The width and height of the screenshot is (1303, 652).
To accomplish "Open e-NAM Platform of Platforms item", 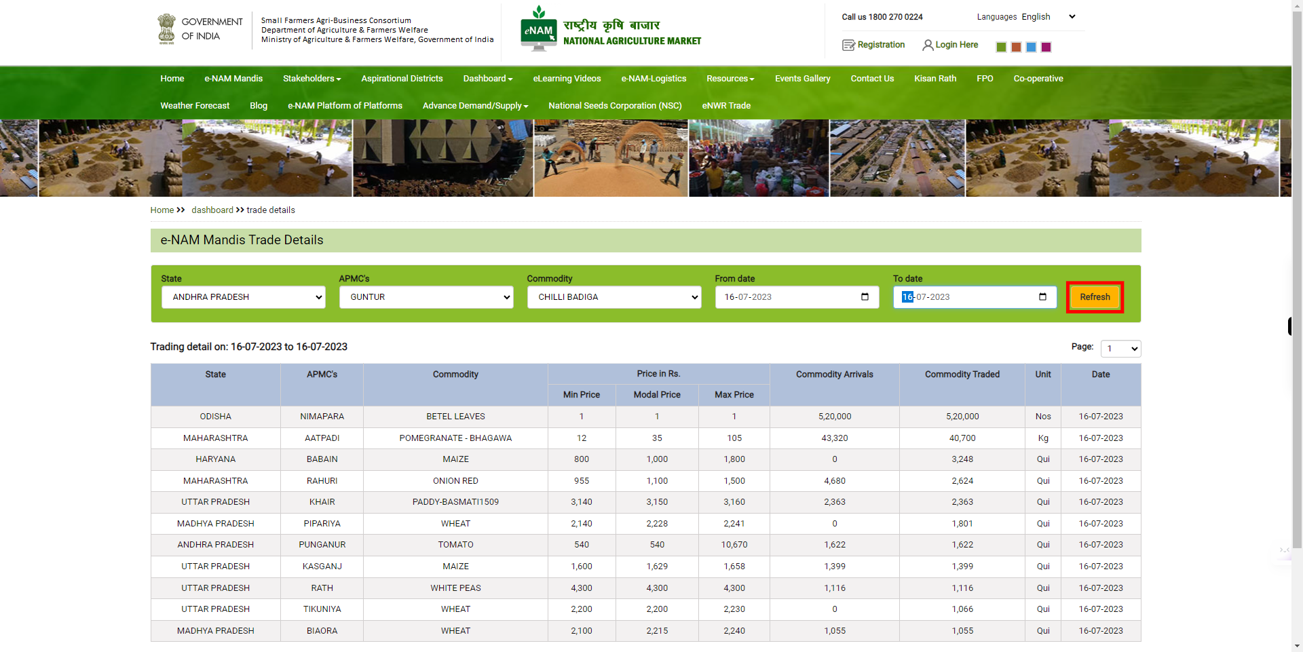I will (x=345, y=106).
